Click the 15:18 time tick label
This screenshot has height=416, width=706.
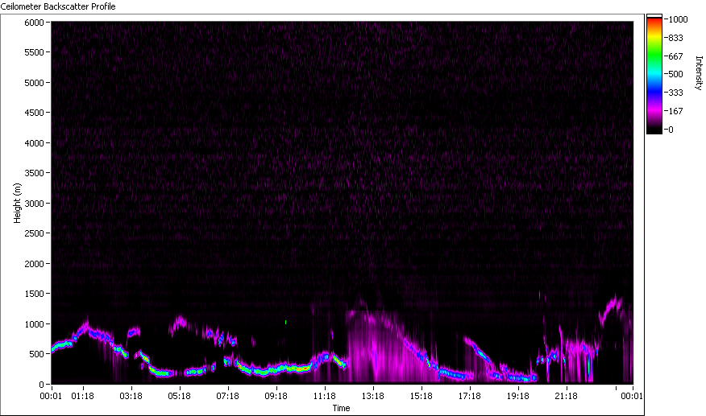tap(421, 396)
